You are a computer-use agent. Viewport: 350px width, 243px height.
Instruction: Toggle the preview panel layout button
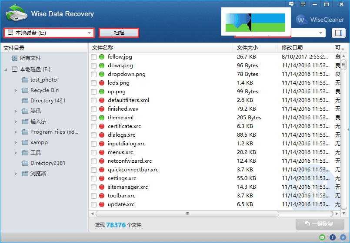[339, 33]
